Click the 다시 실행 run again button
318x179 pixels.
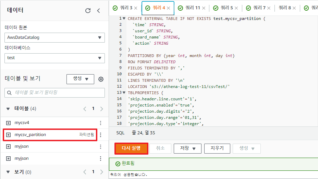point(131,148)
